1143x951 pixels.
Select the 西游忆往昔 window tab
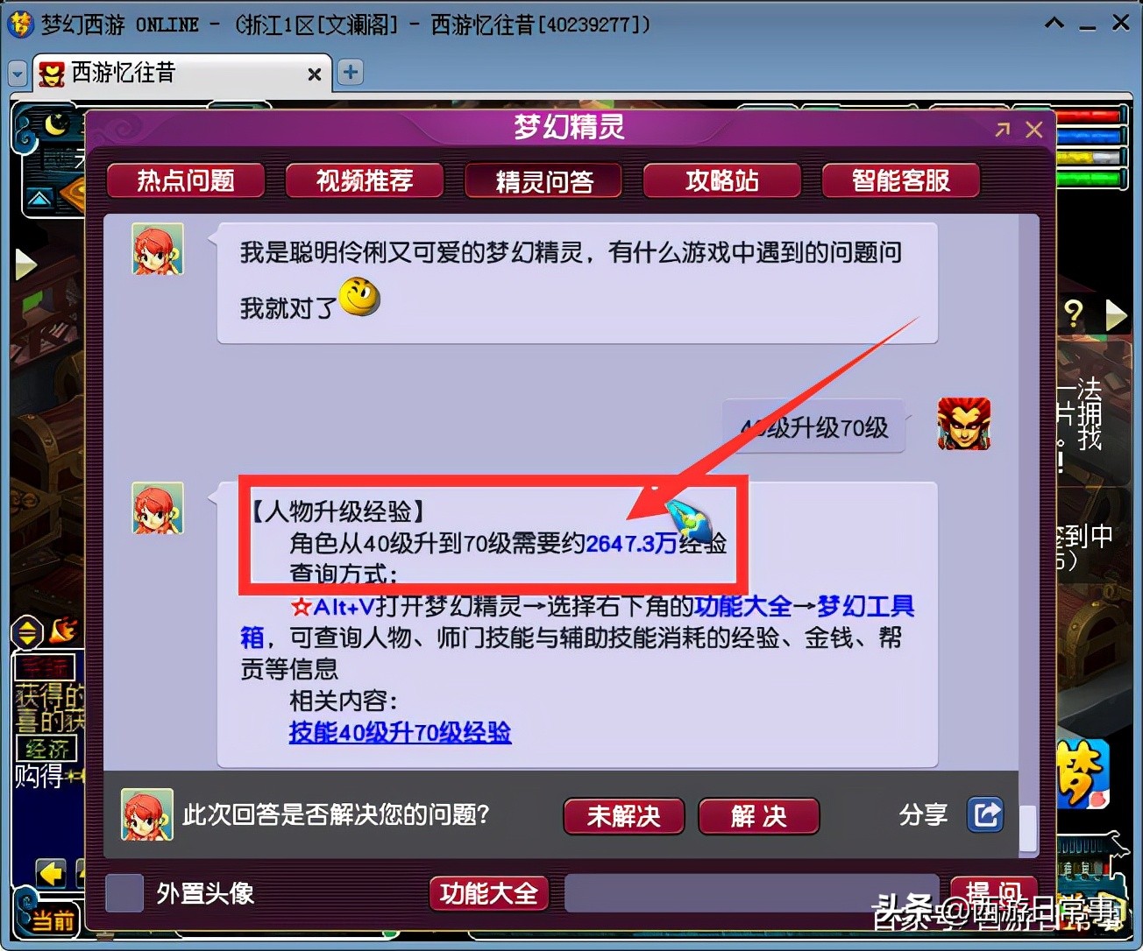point(182,73)
